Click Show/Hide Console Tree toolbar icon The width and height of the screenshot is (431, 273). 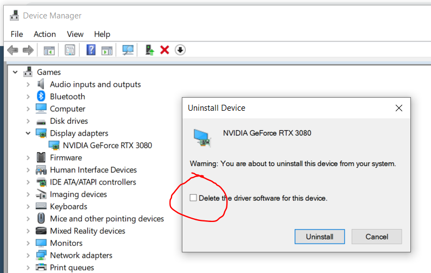click(x=49, y=50)
